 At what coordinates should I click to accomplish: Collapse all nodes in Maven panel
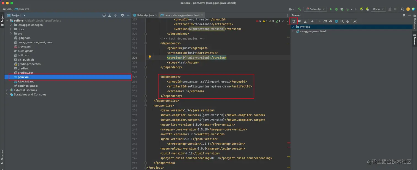click(x=348, y=21)
